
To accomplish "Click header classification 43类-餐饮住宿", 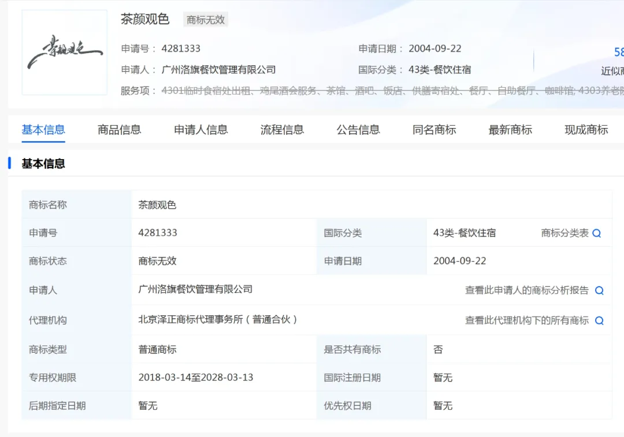I will pyautogui.click(x=440, y=70).
